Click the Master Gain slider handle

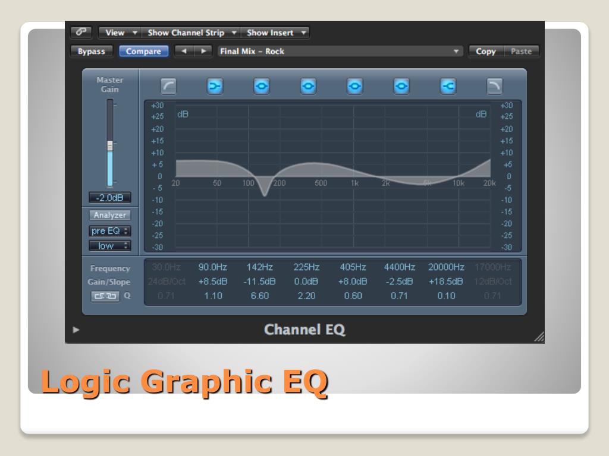110,146
